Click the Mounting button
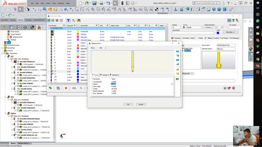The width and height of the screenshot is (262, 147). [230, 32]
